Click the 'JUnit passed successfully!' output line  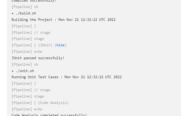pos(38,58)
